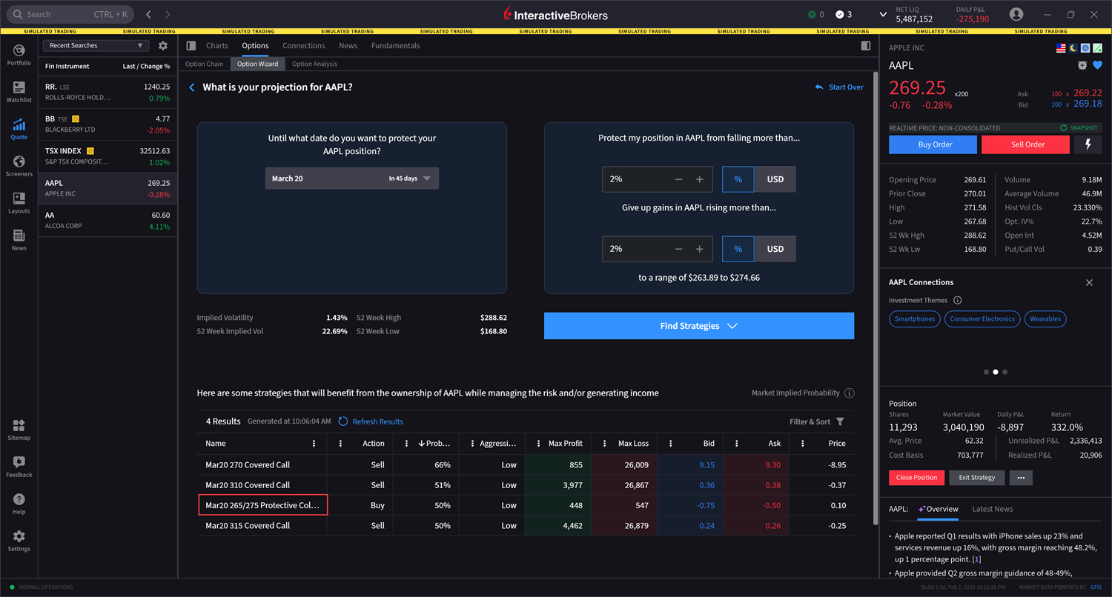Click the Market Implied Probability info icon

tap(850, 393)
